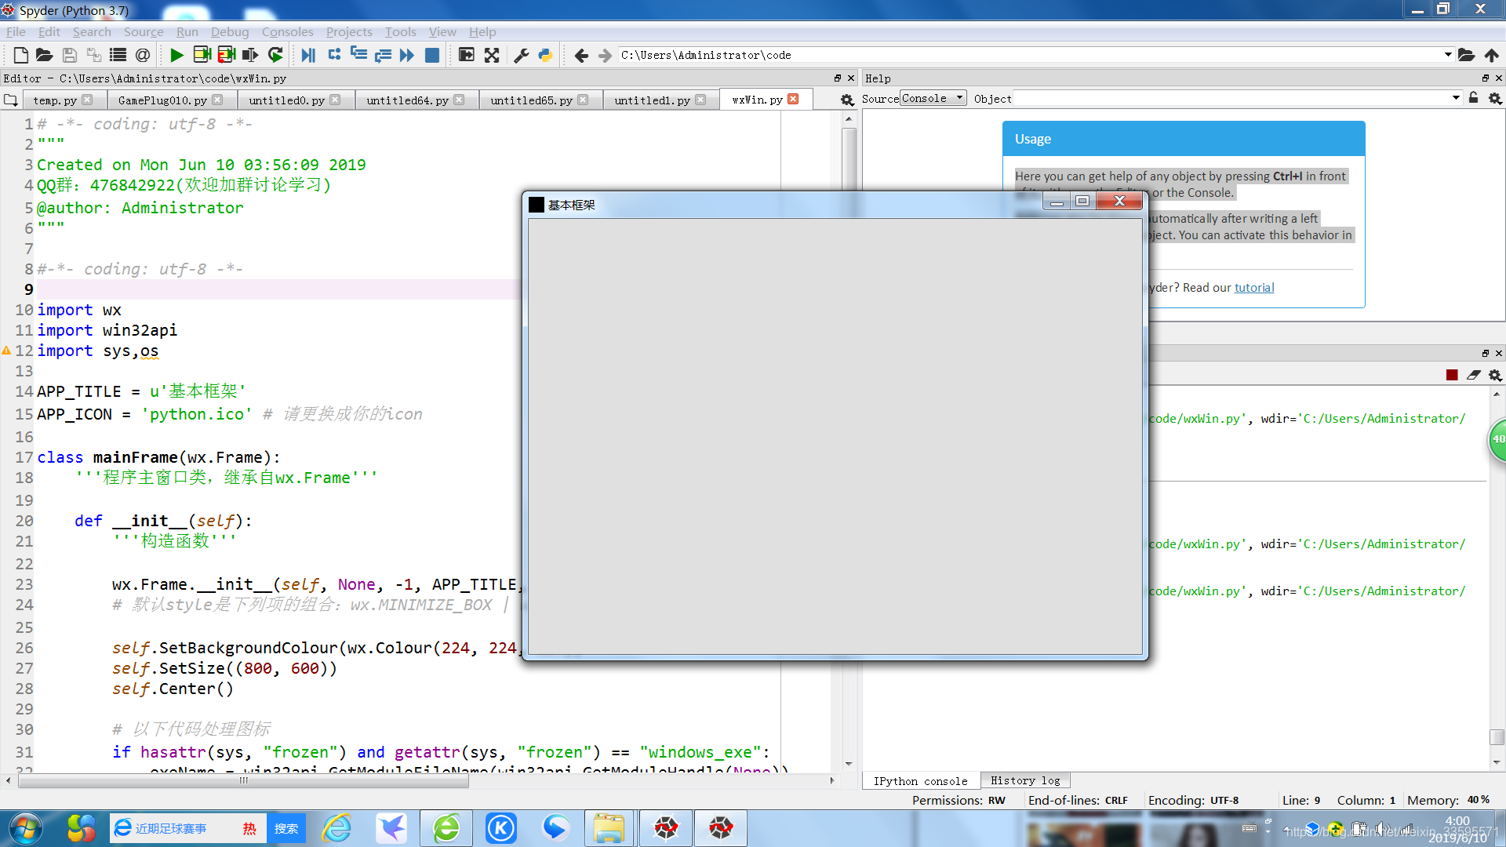Screen dimensions: 1506x847
Task: Stop the kernel with the red square
Action: click(x=1452, y=375)
